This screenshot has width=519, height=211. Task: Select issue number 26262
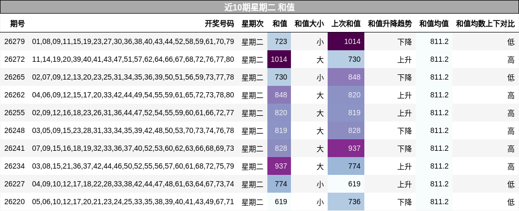(x=15, y=95)
